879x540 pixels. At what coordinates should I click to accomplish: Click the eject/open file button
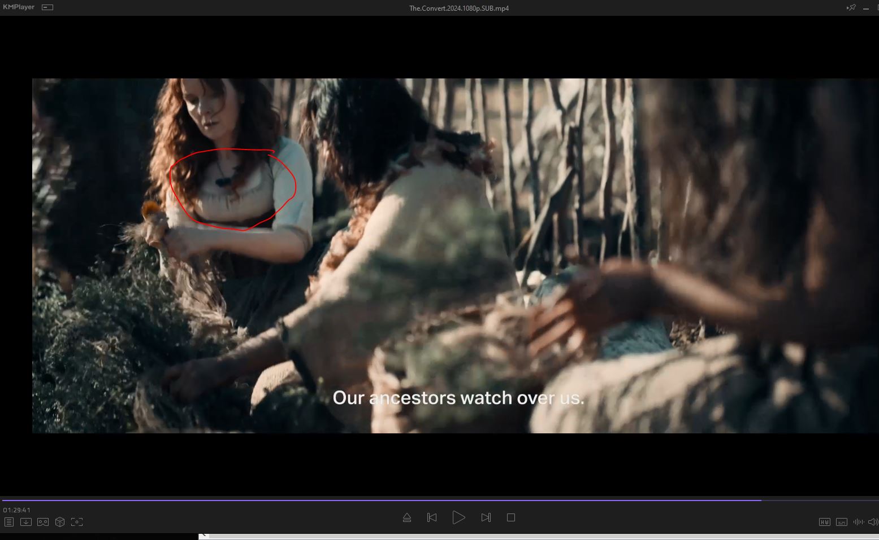pyautogui.click(x=407, y=517)
